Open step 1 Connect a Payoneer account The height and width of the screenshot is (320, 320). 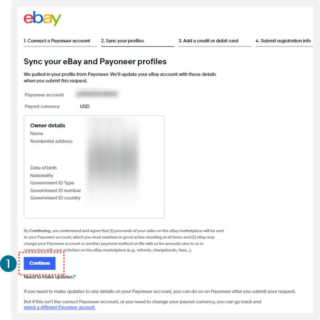(x=57, y=41)
